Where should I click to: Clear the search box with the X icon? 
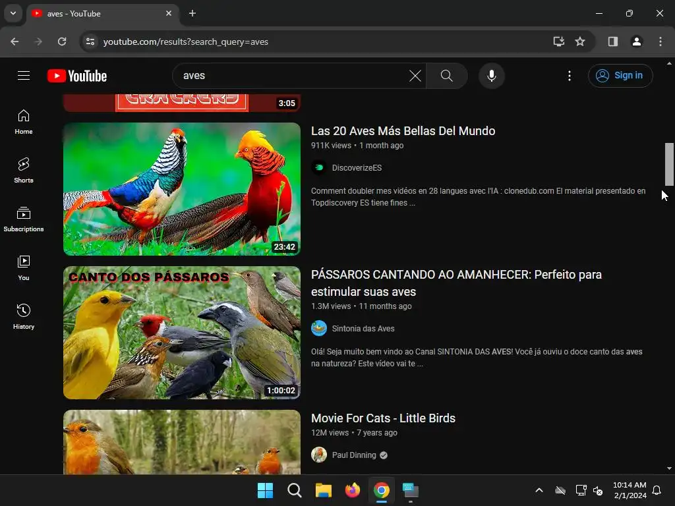click(415, 76)
